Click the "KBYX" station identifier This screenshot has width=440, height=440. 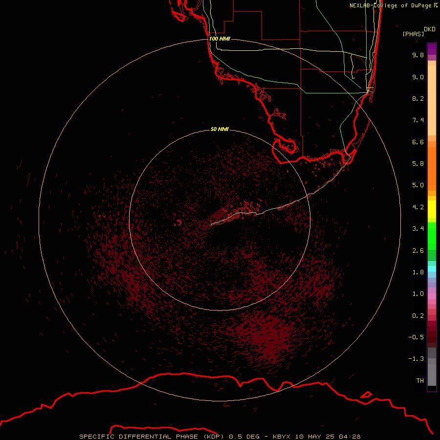[282, 437]
